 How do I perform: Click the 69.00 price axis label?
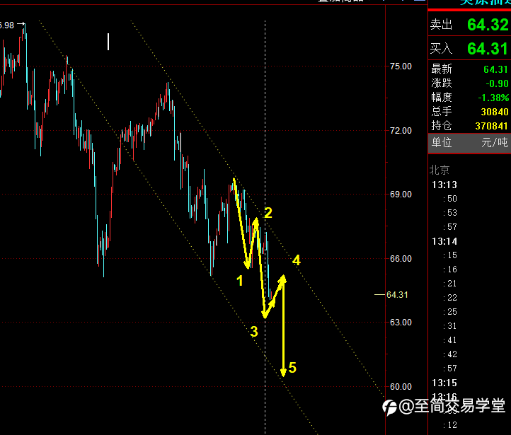tap(401, 195)
